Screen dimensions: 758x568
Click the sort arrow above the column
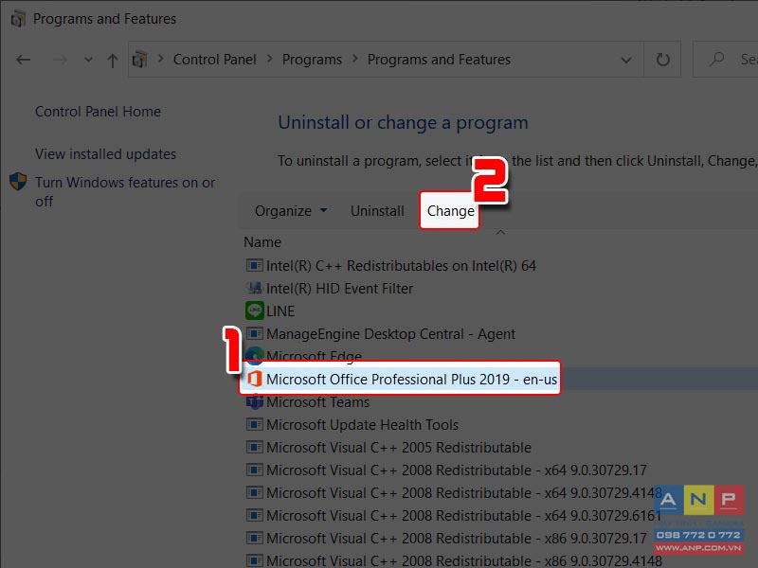point(501,232)
